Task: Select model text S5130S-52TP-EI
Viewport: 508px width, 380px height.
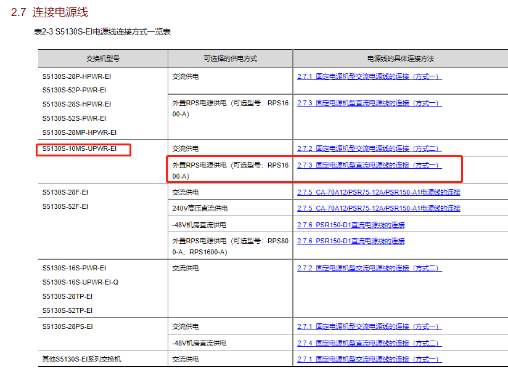Action: pyautogui.click(x=67, y=311)
